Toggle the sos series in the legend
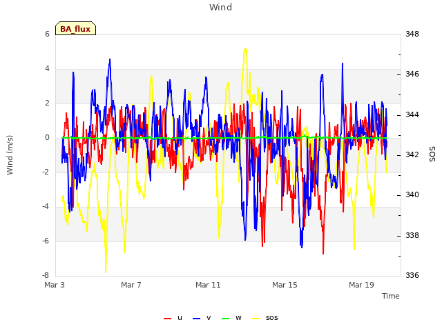Viewport: 442px width, 331px height. tap(265, 318)
